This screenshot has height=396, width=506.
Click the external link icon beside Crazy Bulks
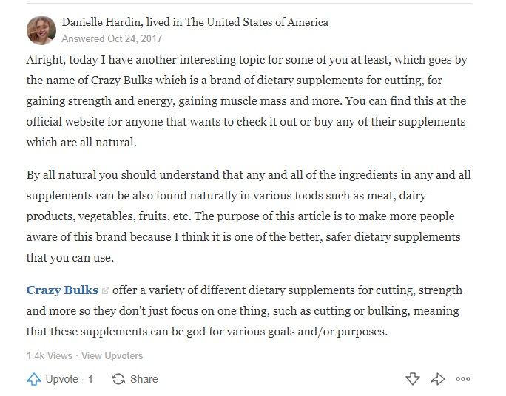click(x=105, y=290)
